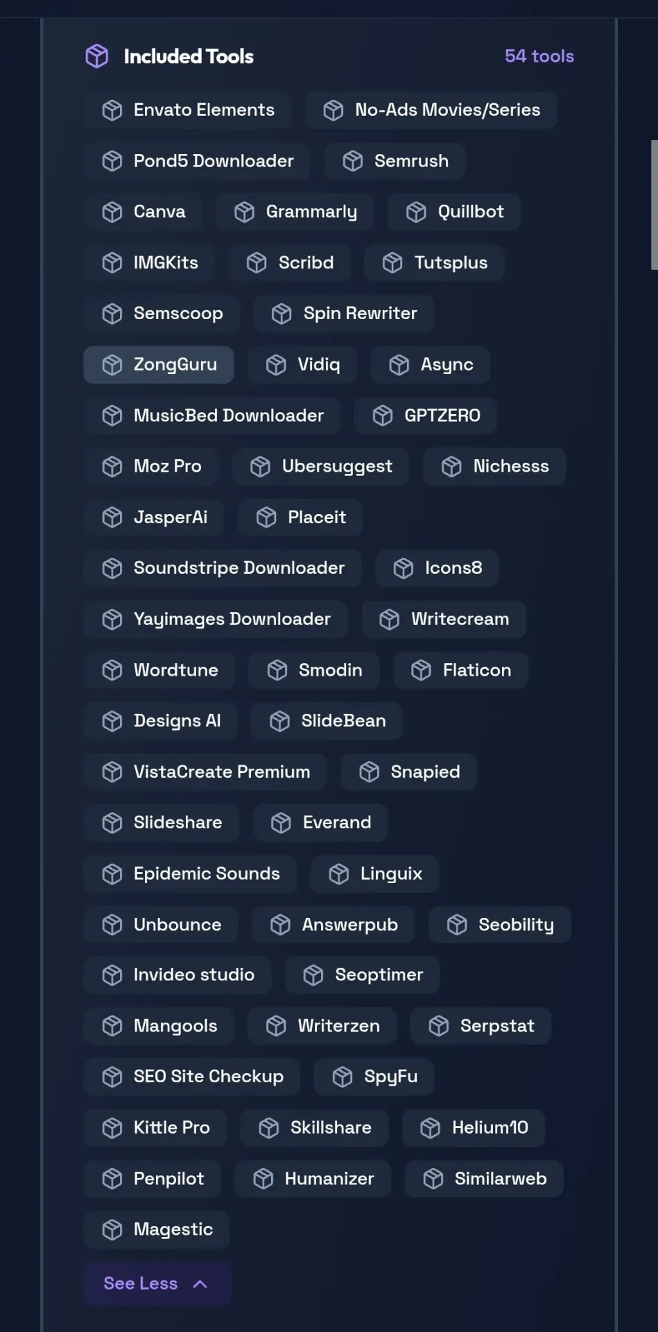Click the chevron-up arrow next to See Less
658x1332 pixels.
200,1284
